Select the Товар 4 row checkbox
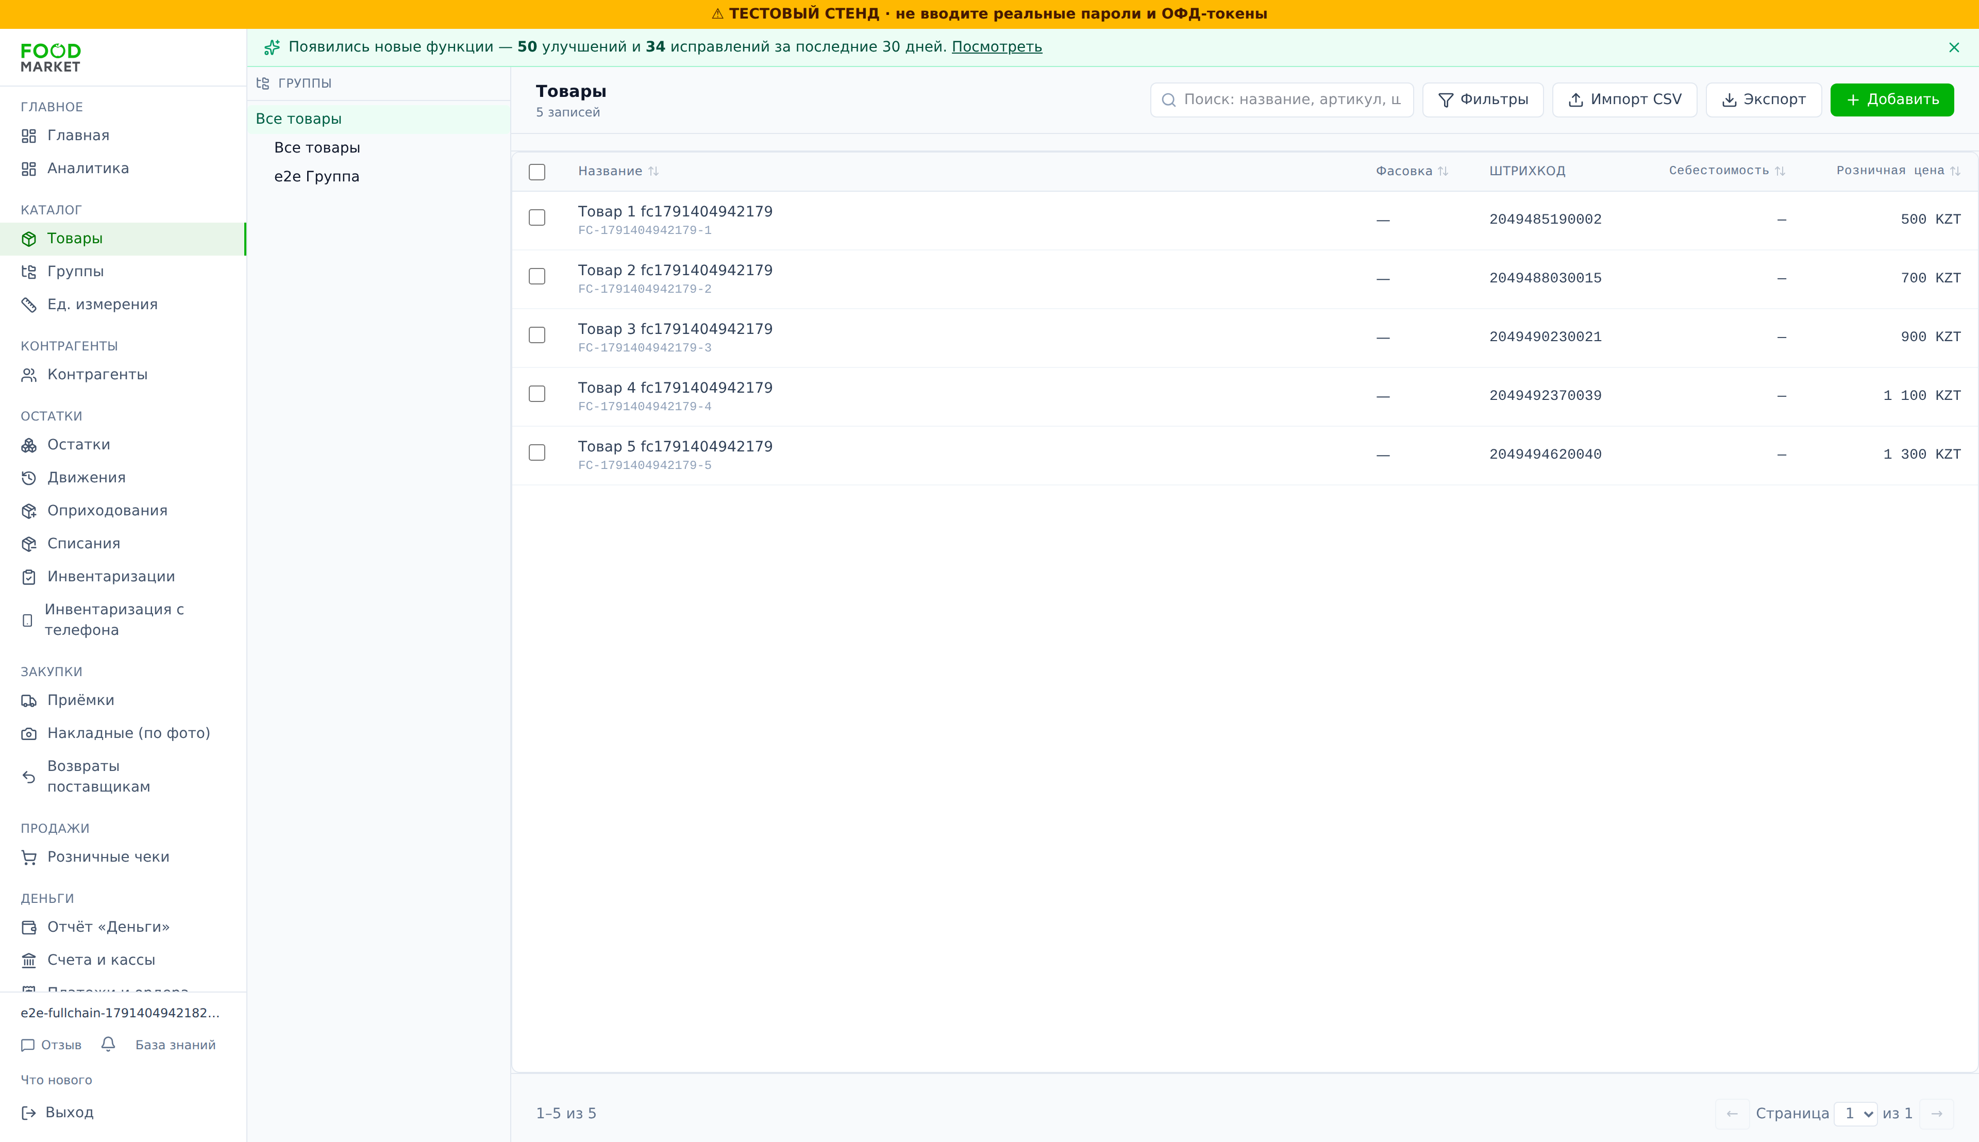This screenshot has height=1142, width=1979. pyautogui.click(x=538, y=394)
